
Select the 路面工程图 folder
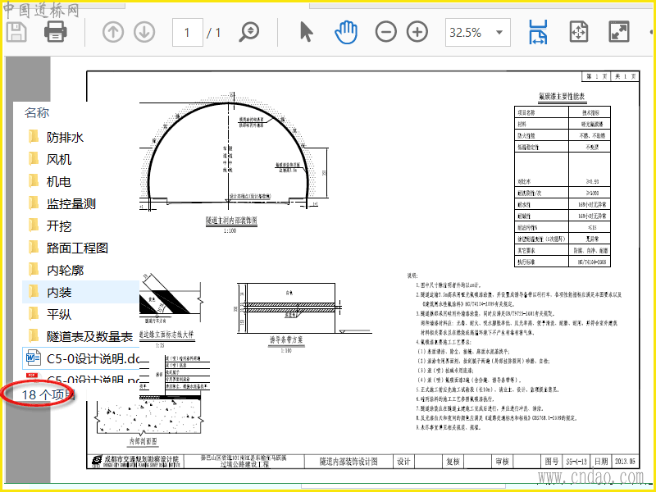(77, 248)
